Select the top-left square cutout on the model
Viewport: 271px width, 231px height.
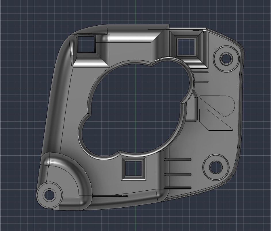click(x=86, y=44)
